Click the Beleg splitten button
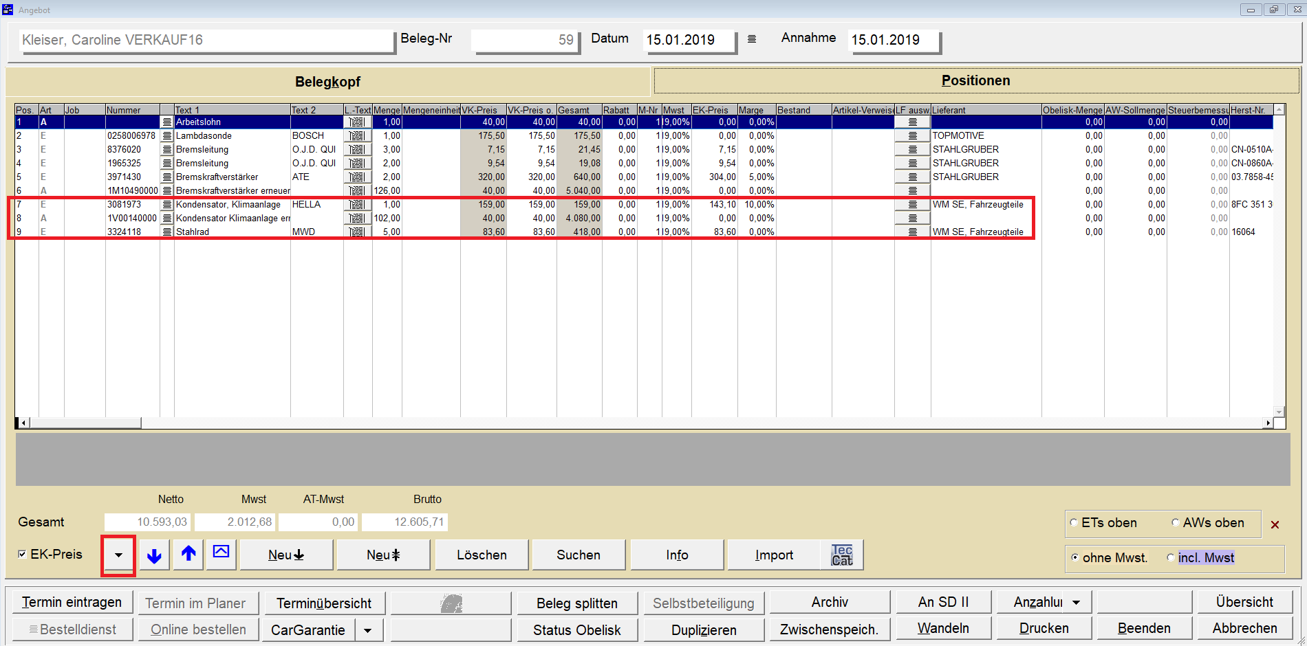The image size is (1307, 646). click(x=576, y=603)
